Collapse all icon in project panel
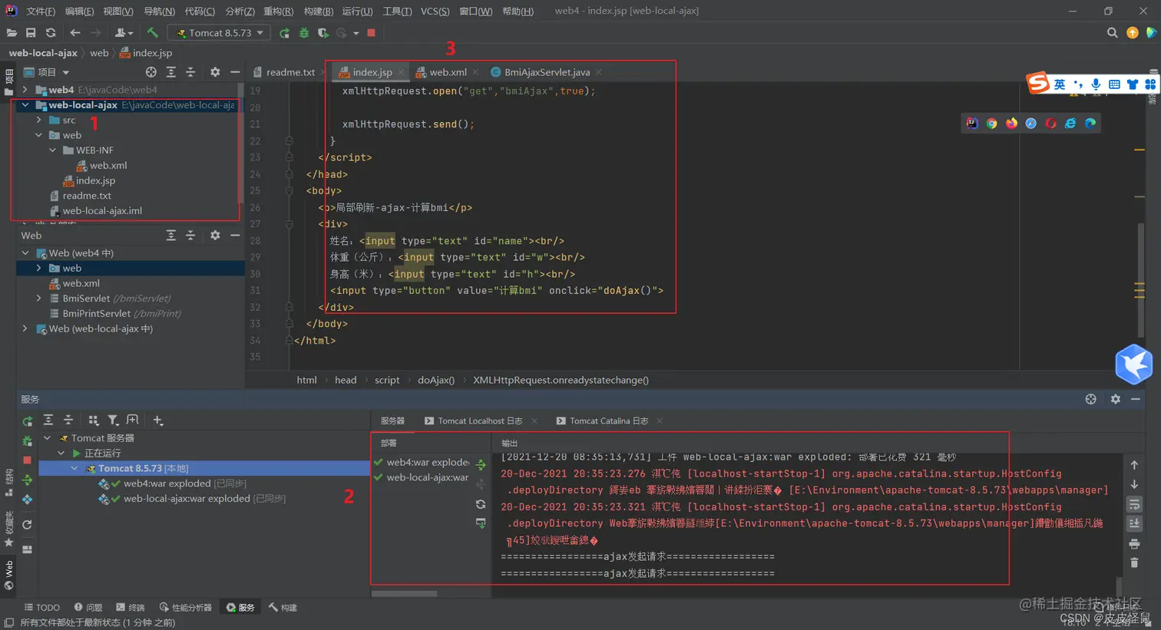Viewport: 1161px width, 630px height. (x=191, y=72)
